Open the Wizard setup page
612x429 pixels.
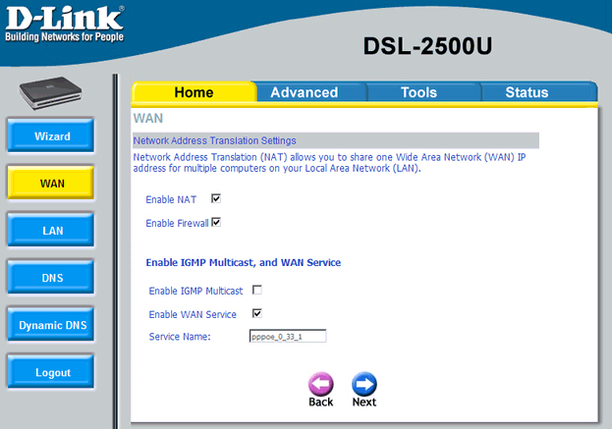click(52, 136)
